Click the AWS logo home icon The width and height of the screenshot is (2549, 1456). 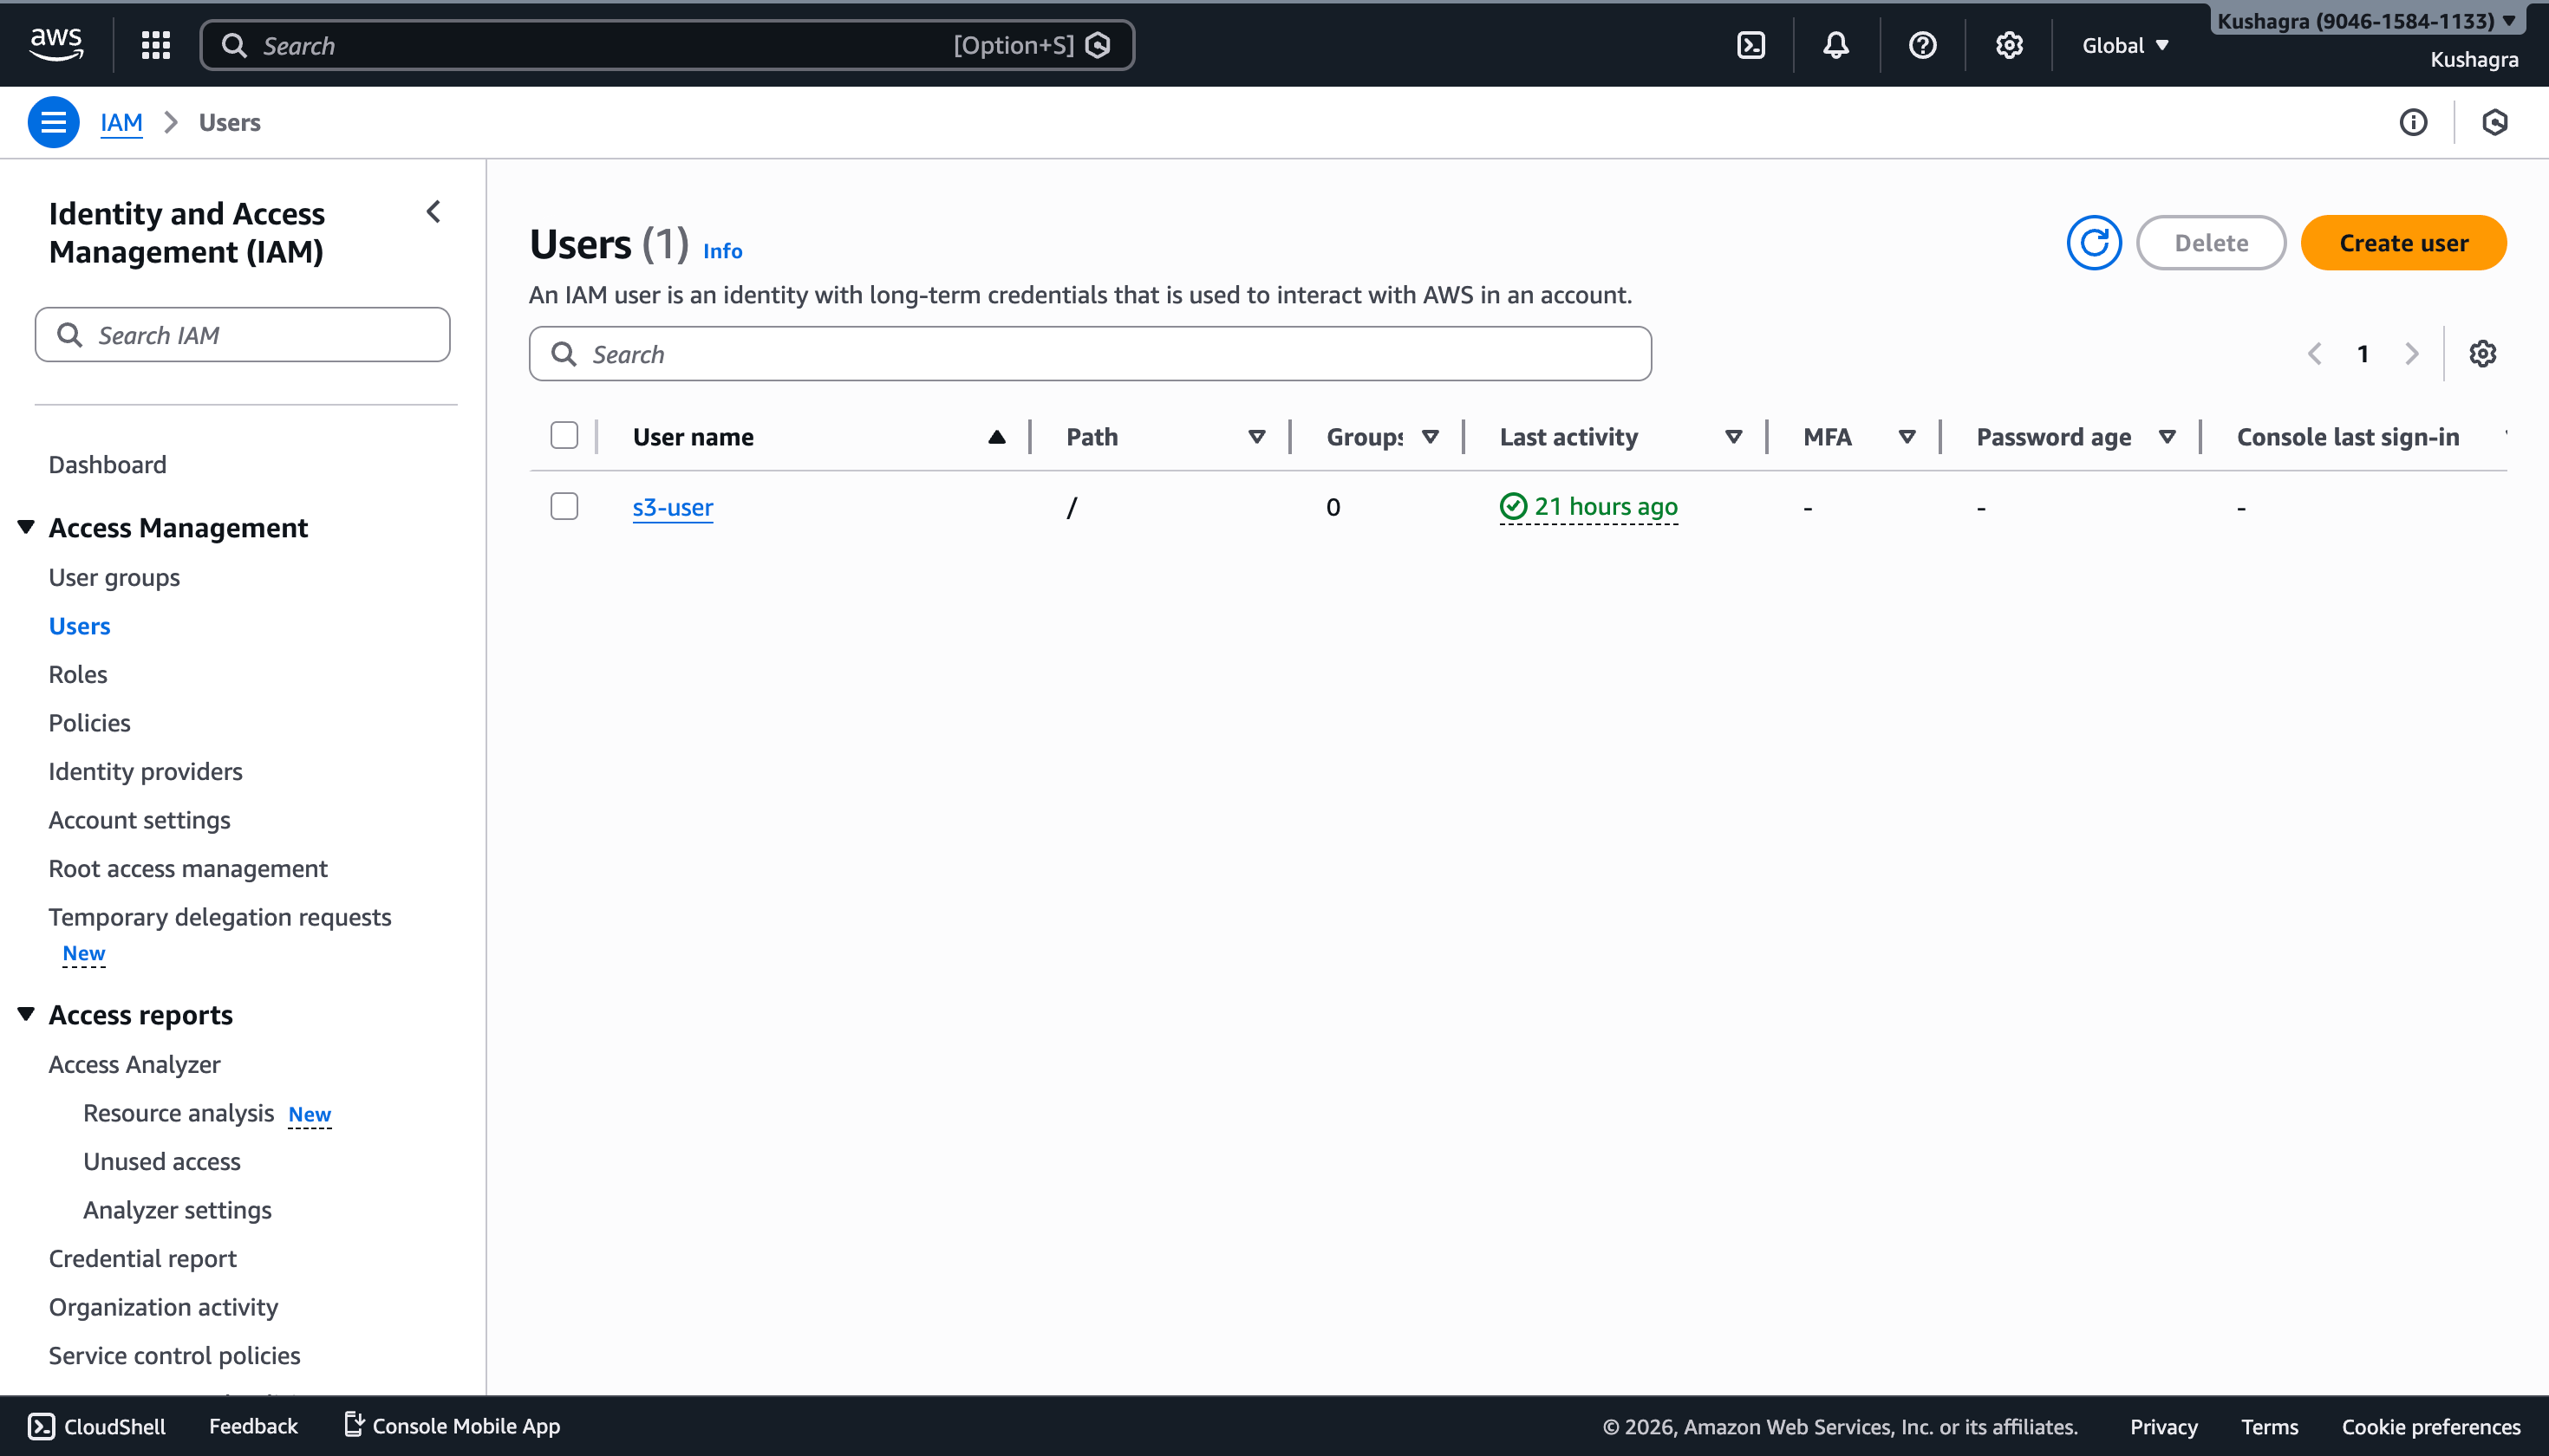56,44
